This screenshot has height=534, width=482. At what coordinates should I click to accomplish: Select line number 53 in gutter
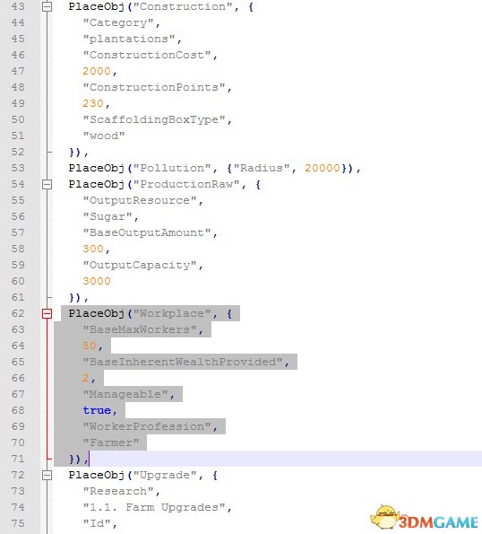[x=18, y=168]
